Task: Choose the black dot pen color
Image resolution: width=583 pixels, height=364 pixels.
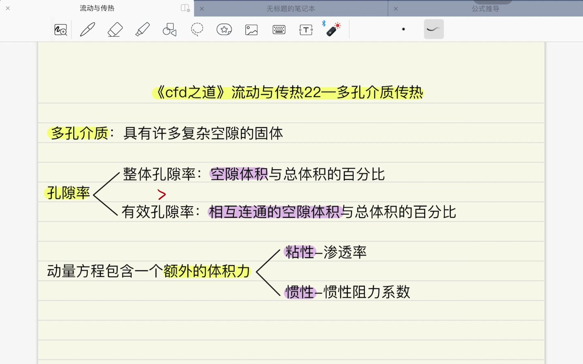Action: 403,29
